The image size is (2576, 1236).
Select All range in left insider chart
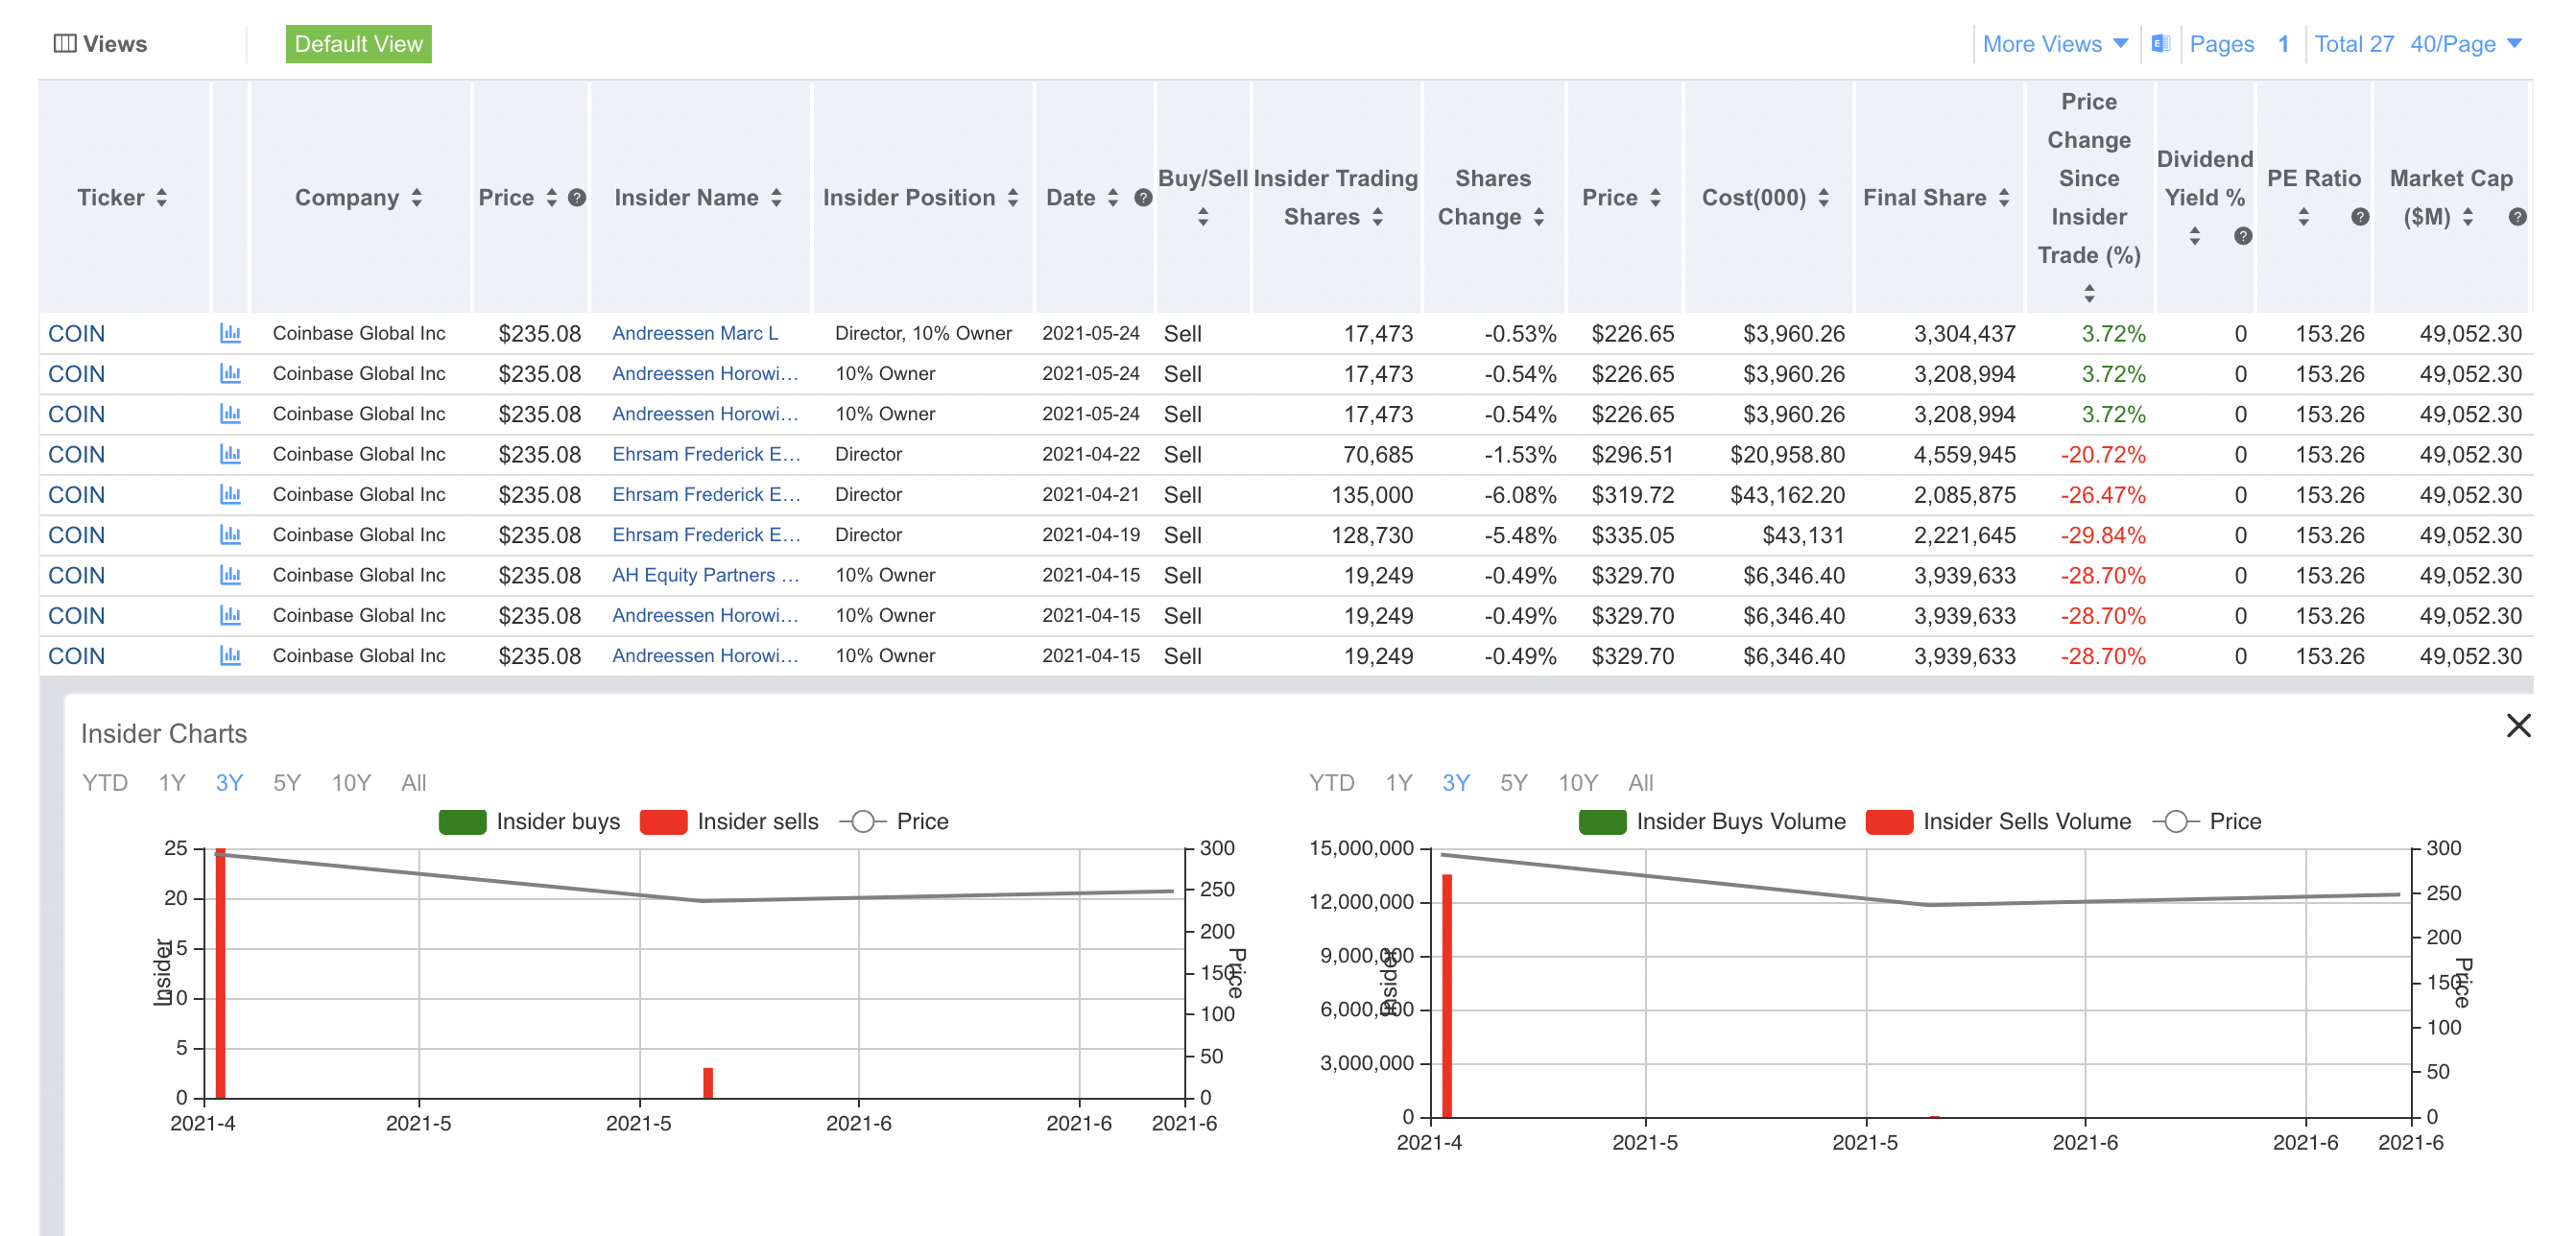414,783
